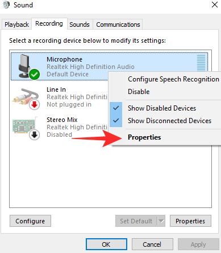Image resolution: width=221 pixels, height=253 pixels.
Task: Toggle Show Disabled Devices checkmark
Action: [x=116, y=108]
